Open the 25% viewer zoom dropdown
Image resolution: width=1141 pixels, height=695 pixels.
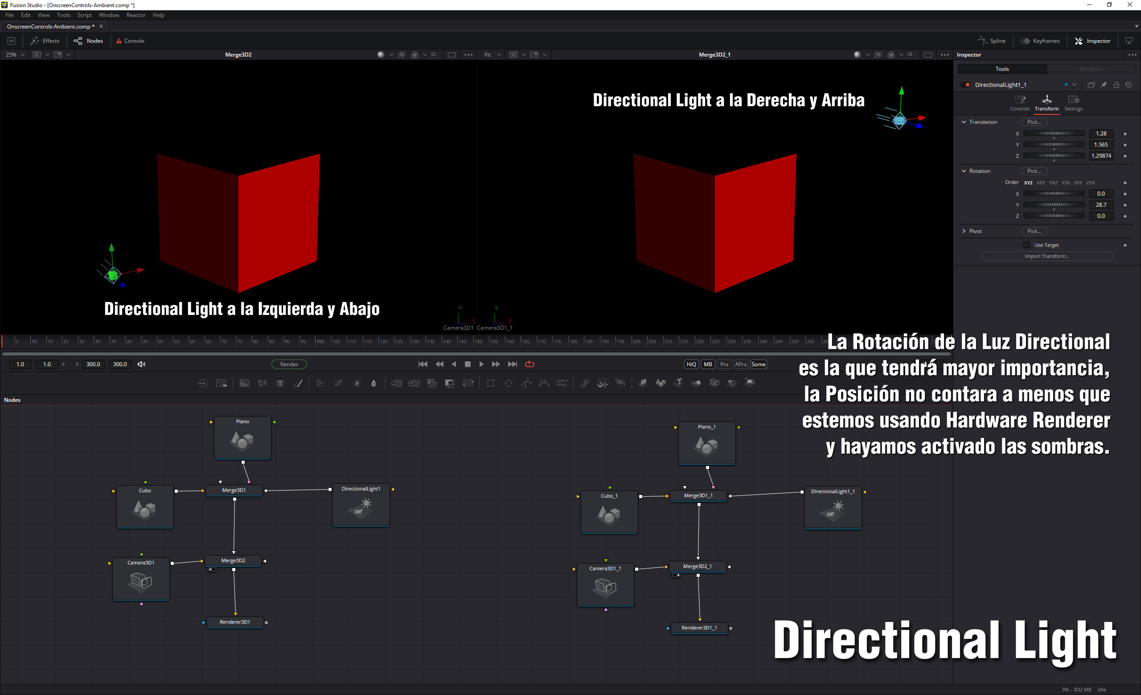(14, 55)
